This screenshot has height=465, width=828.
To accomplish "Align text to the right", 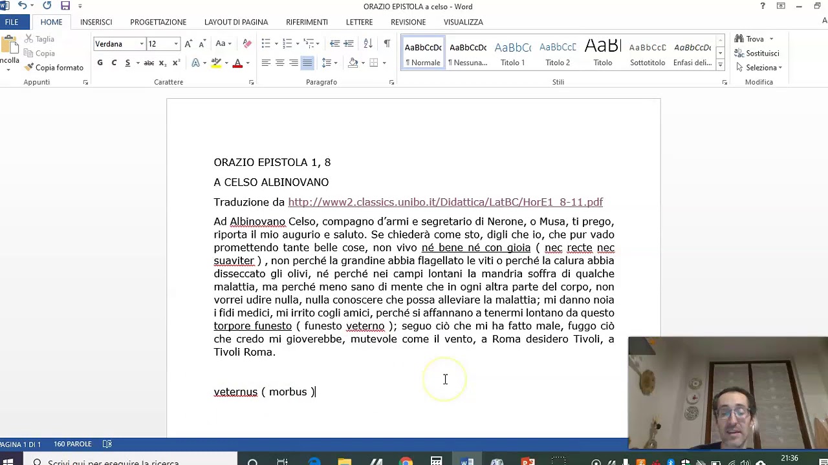I will point(293,63).
